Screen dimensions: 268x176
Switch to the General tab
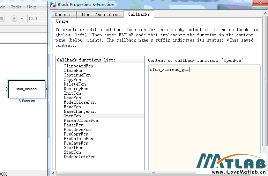(64, 15)
